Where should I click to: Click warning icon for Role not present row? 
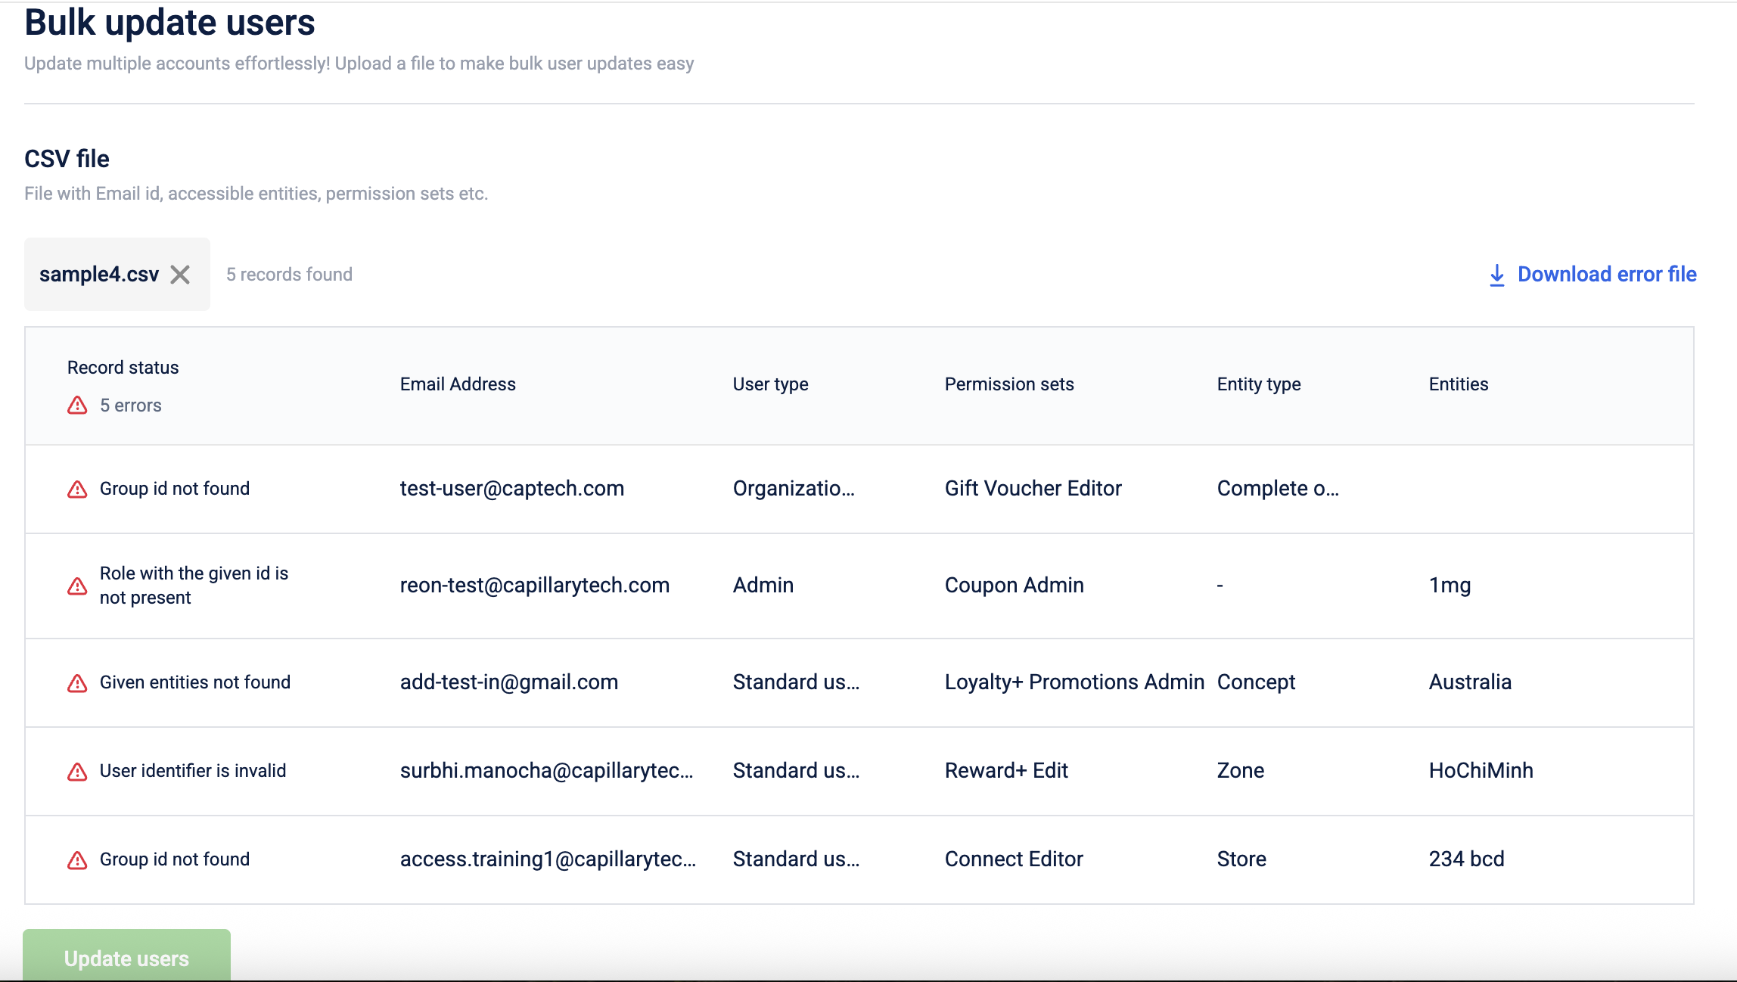(77, 586)
